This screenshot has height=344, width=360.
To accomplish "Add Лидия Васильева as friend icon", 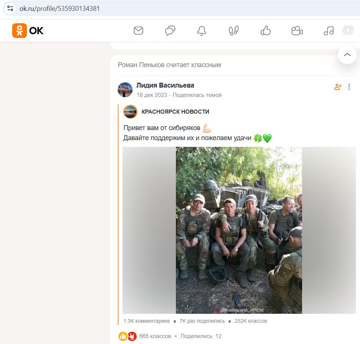I will coord(338,87).
